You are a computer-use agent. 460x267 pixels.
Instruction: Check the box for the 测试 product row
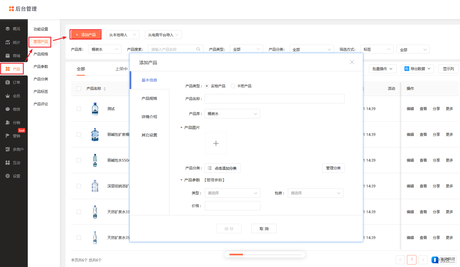79,109
